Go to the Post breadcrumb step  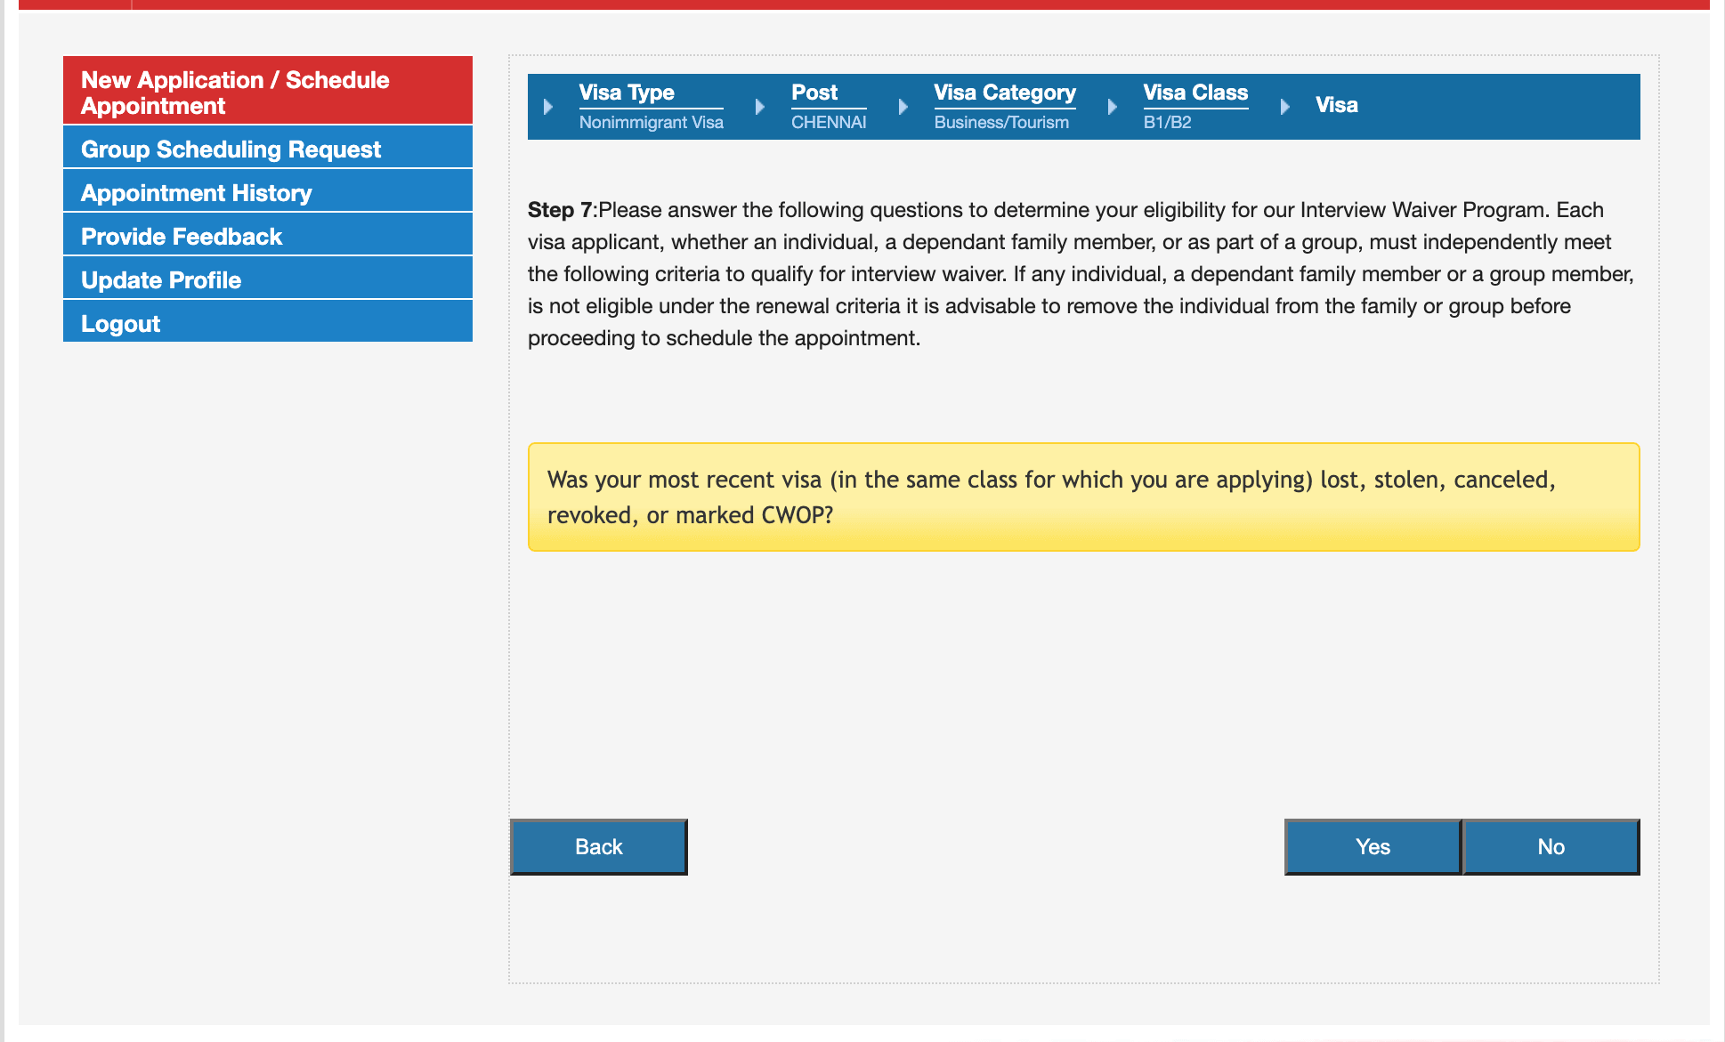click(814, 93)
